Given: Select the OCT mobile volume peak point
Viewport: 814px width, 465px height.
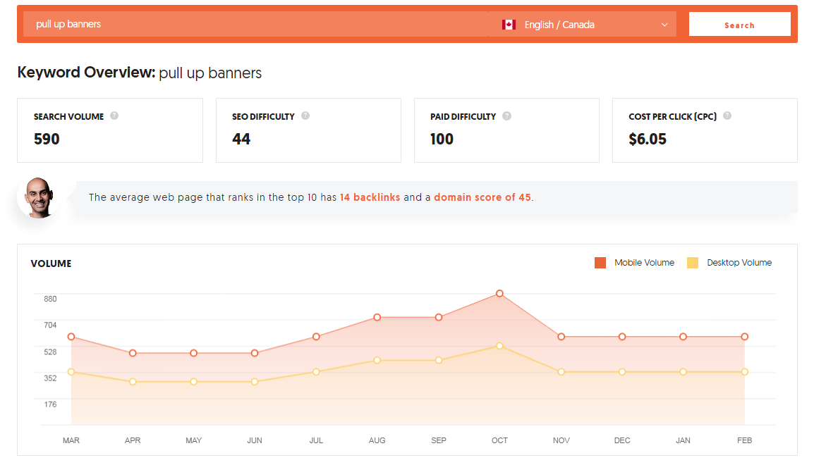Looking at the screenshot, I should tap(499, 293).
